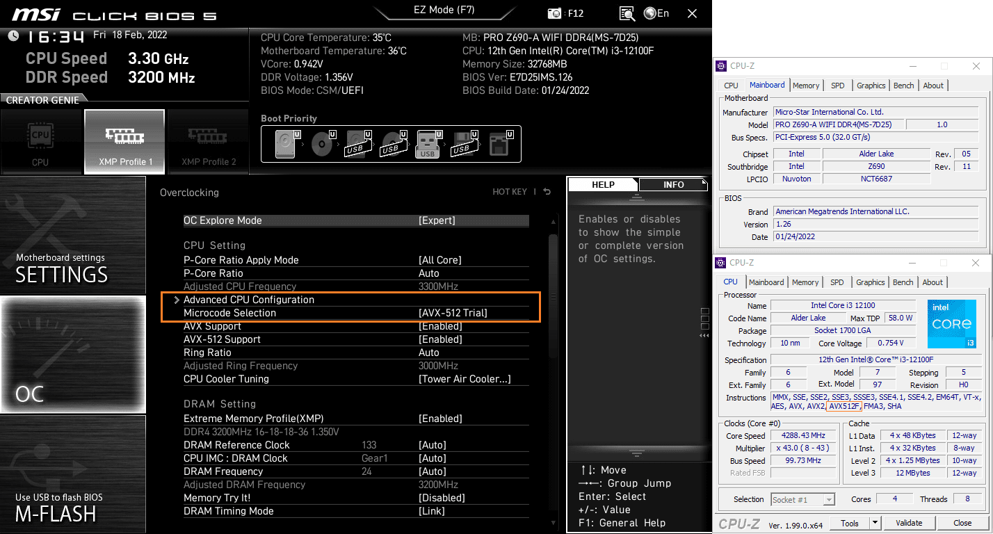This screenshot has width=993, height=534.
Task: Click the CPU-Z Validate button
Action: tap(908, 523)
